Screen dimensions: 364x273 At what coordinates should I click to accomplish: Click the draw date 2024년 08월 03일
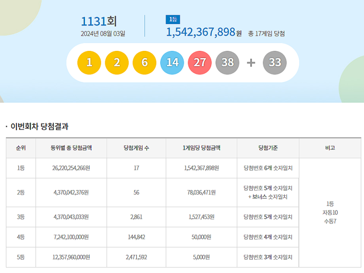(103, 34)
